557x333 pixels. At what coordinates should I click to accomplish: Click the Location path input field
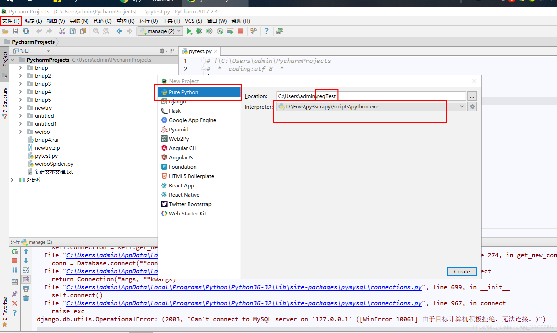pos(371,96)
